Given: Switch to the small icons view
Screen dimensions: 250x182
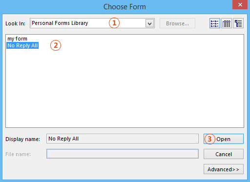Looking at the screenshot, I should (x=215, y=23).
